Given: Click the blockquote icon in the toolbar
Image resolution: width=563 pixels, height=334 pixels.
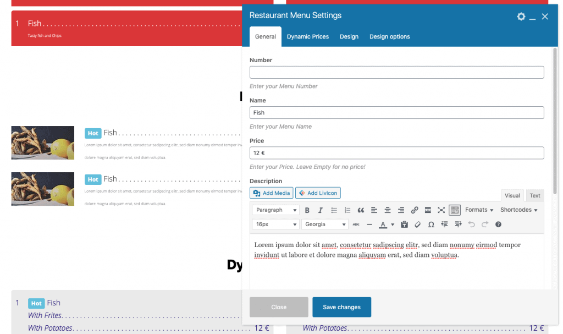Looking at the screenshot, I should click(360, 210).
